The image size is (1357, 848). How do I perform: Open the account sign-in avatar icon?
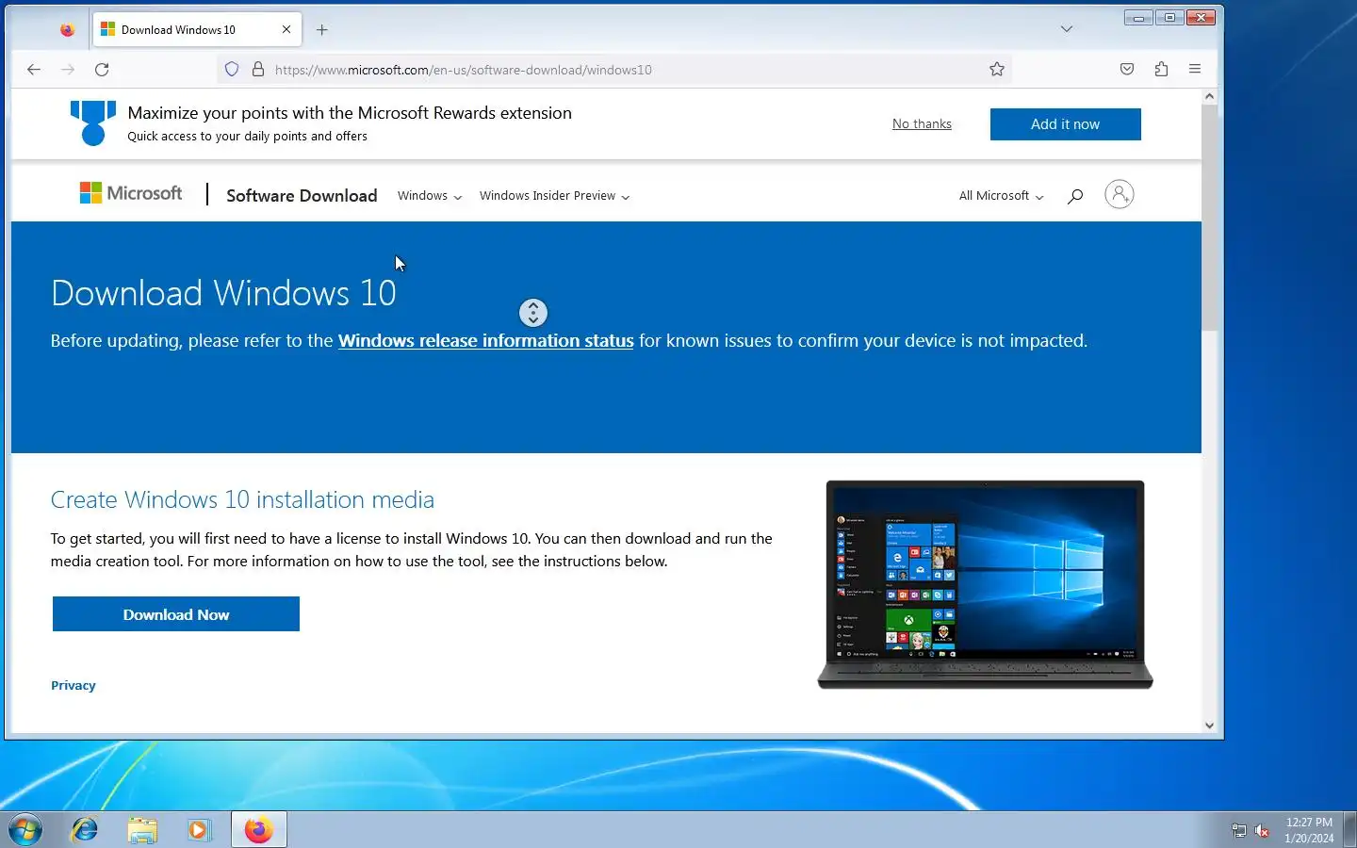1120,195
